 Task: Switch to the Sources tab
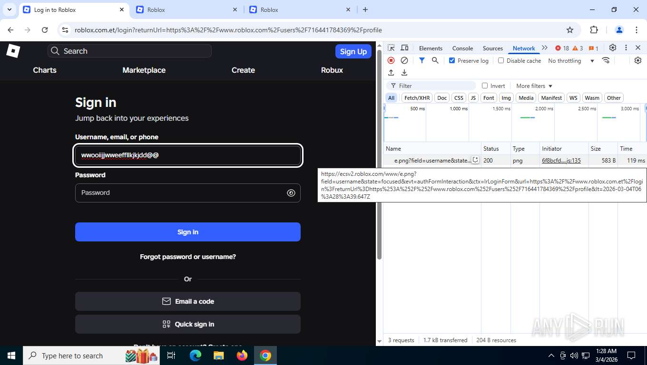coord(492,48)
